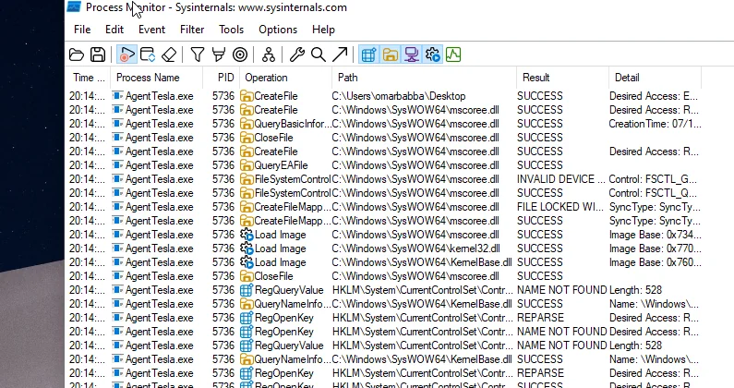Open Find with the magnifier icon
The height and width of the screenshot is (388, 734).
point(319,55)
